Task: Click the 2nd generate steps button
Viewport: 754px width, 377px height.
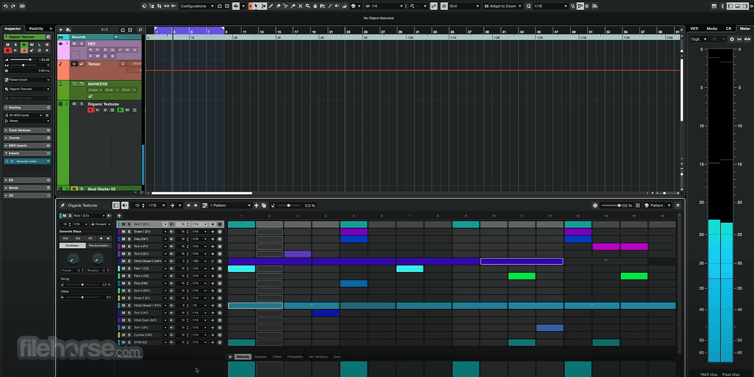Action: pos(65,239)
